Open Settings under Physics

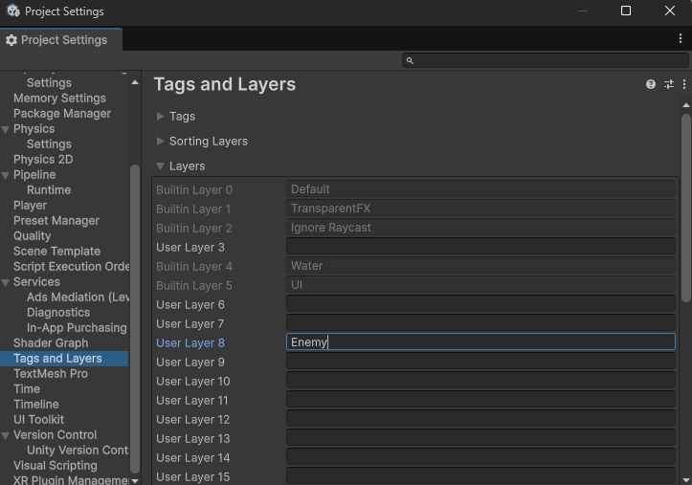point(49,144)
